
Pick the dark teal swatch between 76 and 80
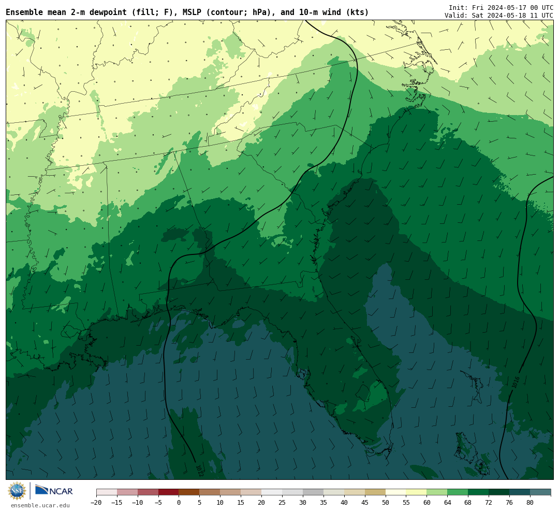pyautogui.click(x=520, y=492)
